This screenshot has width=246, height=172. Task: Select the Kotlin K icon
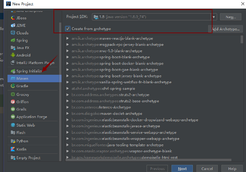tap(13, 149)
